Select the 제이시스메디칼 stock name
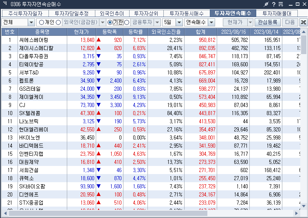 point(36,48)
